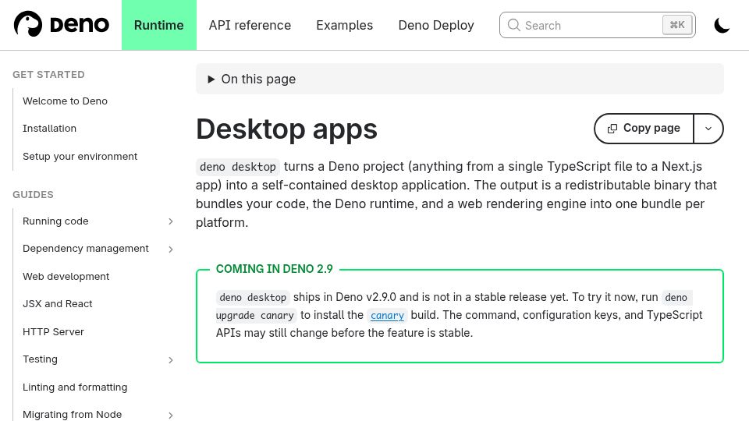Open the Runtime tab
Viewport: 749px width, 421px height.
(x=159, y=25)
